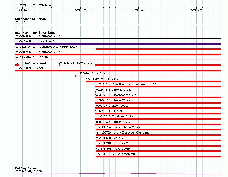Click the 7q11.23 cytogenetic band label

coord(21,22)
